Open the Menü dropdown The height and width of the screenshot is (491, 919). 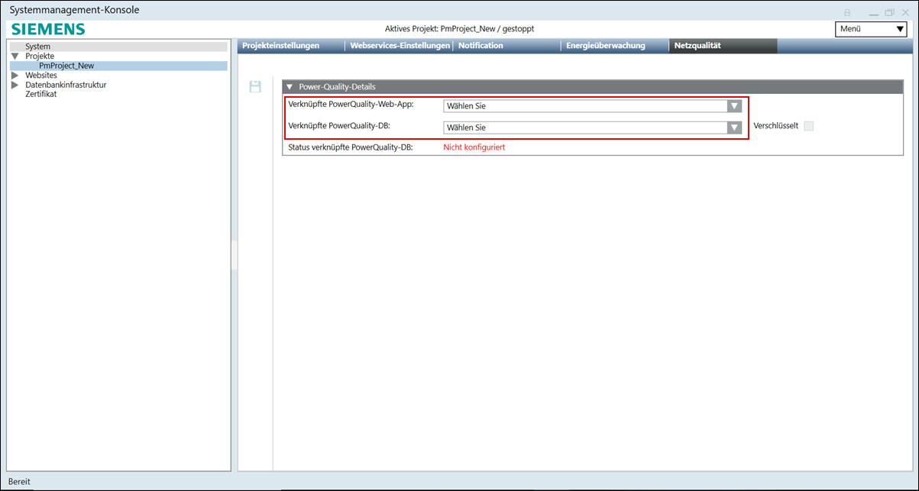coord(870,29)
